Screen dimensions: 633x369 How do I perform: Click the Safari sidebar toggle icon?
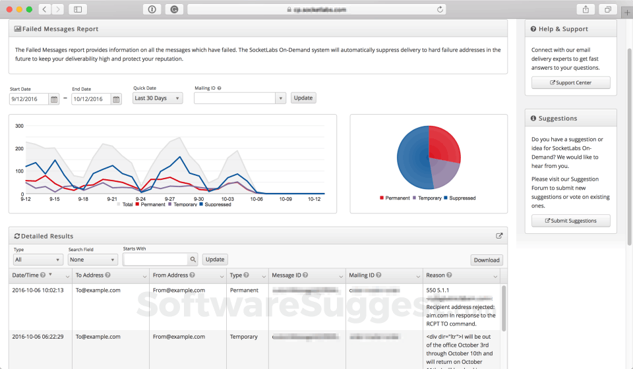point(77,9)
